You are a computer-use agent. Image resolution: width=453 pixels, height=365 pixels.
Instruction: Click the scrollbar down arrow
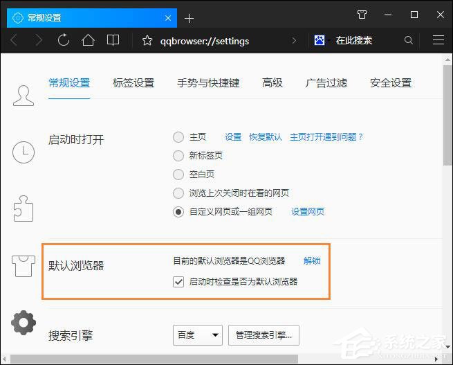[447, 346]
